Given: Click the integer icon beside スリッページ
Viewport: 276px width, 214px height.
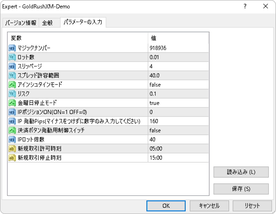Looking at the screenshot, I should [12, 66].
